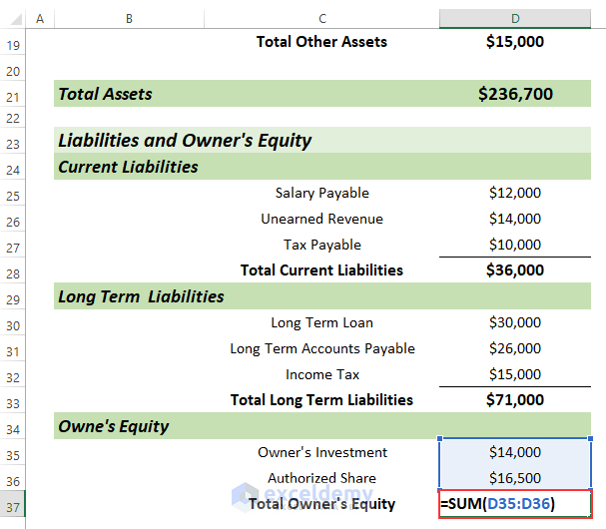Click the SUM formula cell being edited
The image size is (606, 529).
point(515,504)
